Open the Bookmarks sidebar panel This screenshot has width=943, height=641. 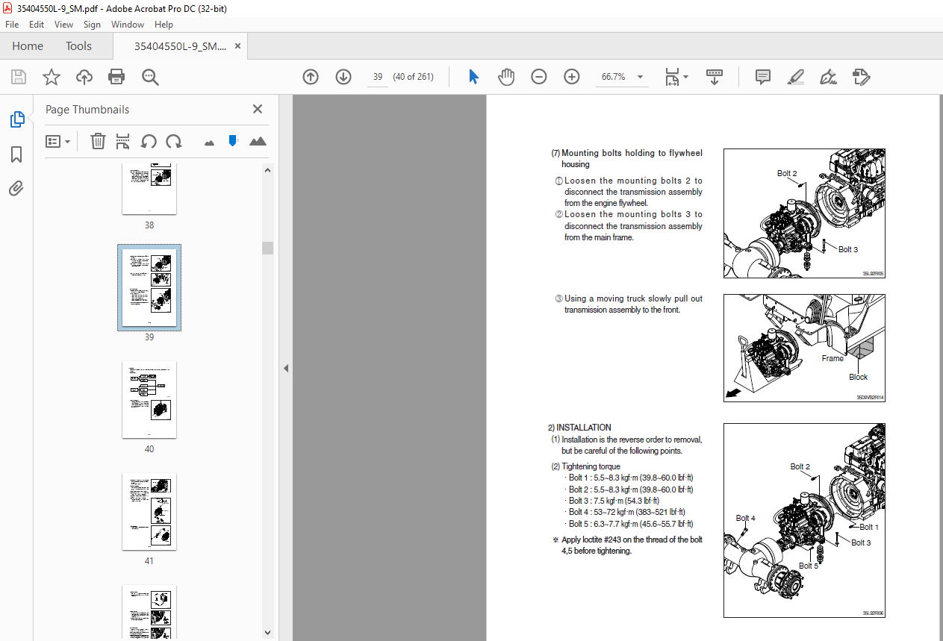point(16,154)
